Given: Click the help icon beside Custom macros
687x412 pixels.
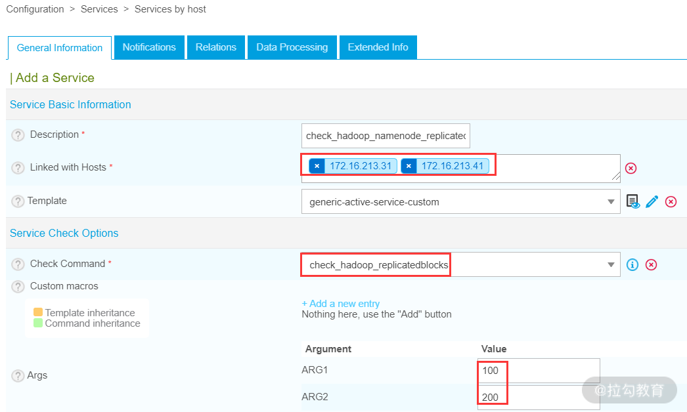Looking at the screenshot, I should [x=18, y=286].
